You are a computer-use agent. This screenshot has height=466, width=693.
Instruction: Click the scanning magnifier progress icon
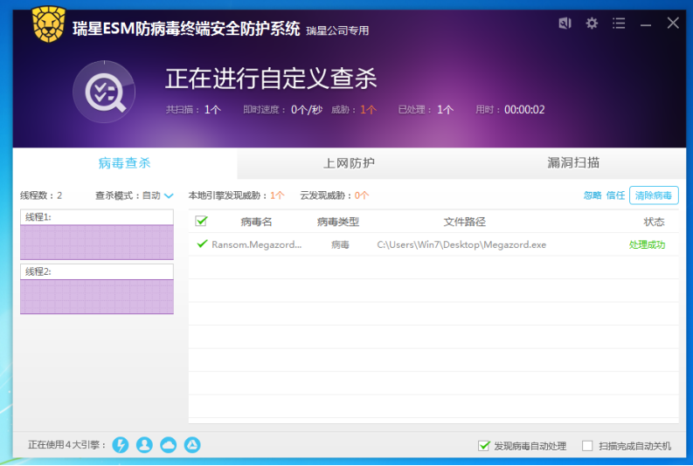coord(104,92)
